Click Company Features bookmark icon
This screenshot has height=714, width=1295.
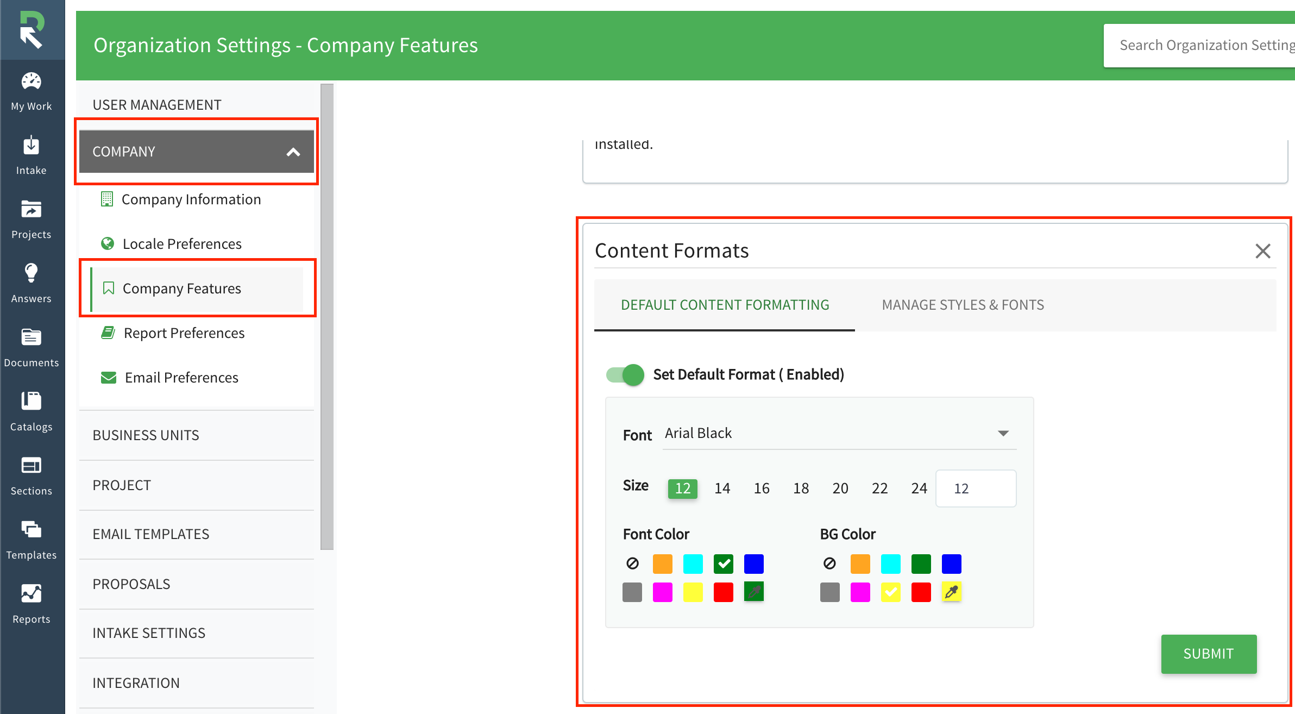[x=108, y=288]
